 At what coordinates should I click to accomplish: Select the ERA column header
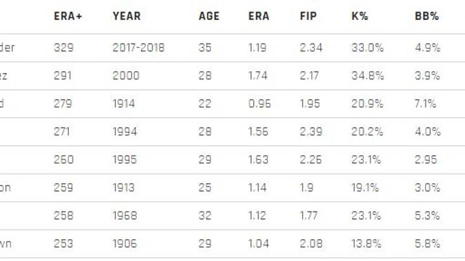click(x=259, y=16)
